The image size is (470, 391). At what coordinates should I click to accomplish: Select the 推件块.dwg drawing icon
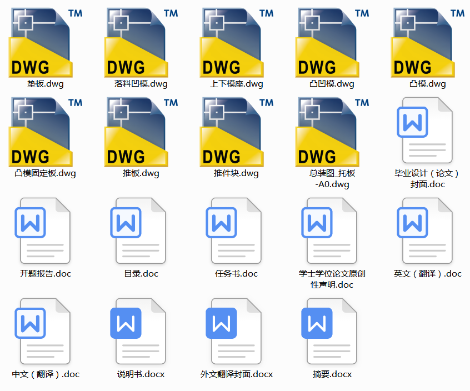coord(237,132)
